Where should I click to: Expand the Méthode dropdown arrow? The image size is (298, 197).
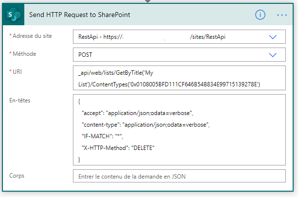tap(273, 55)
